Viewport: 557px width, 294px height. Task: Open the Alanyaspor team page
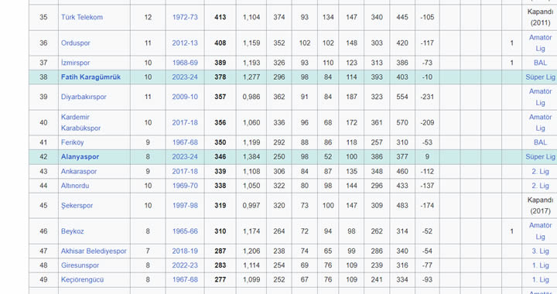80,156
